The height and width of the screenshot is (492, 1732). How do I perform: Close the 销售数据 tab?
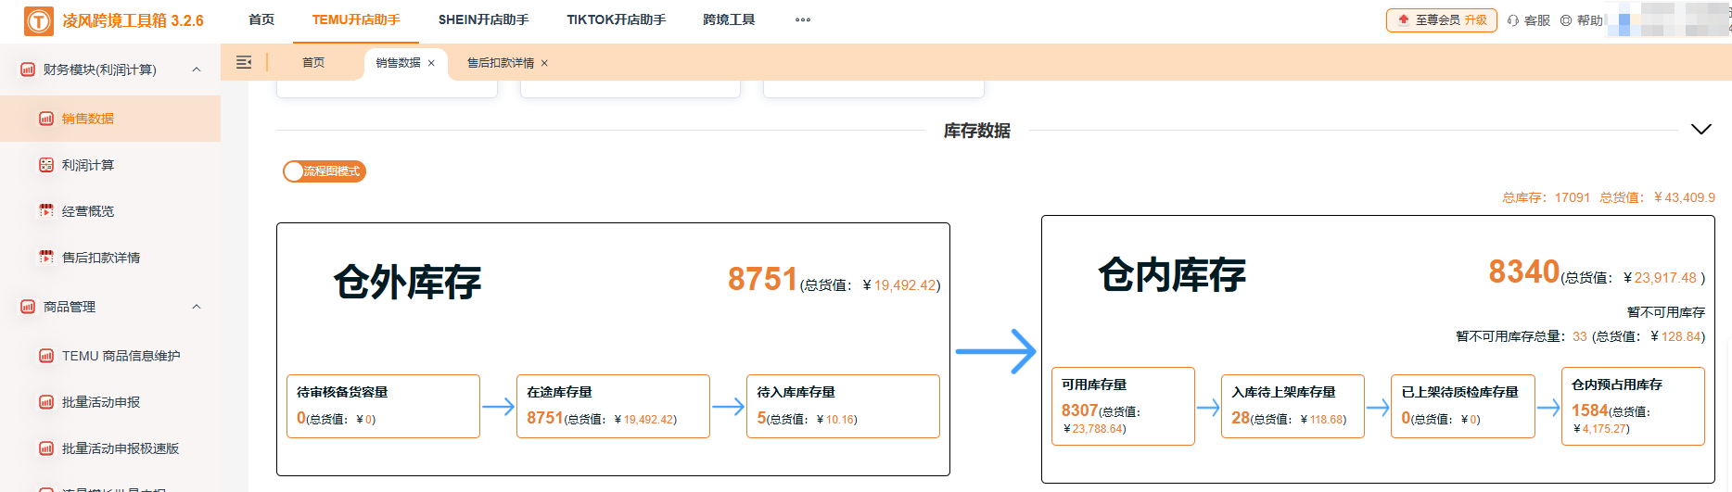tap(431, 63)
